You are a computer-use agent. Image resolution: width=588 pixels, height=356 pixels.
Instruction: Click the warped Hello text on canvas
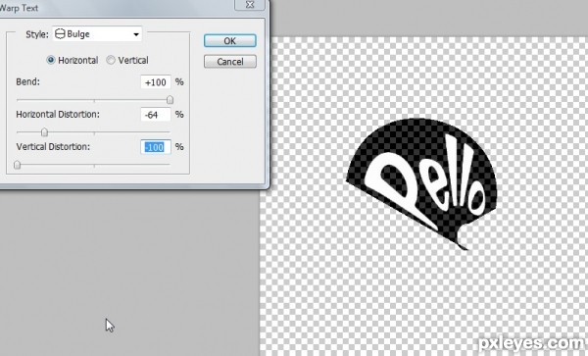coord(425,181)
